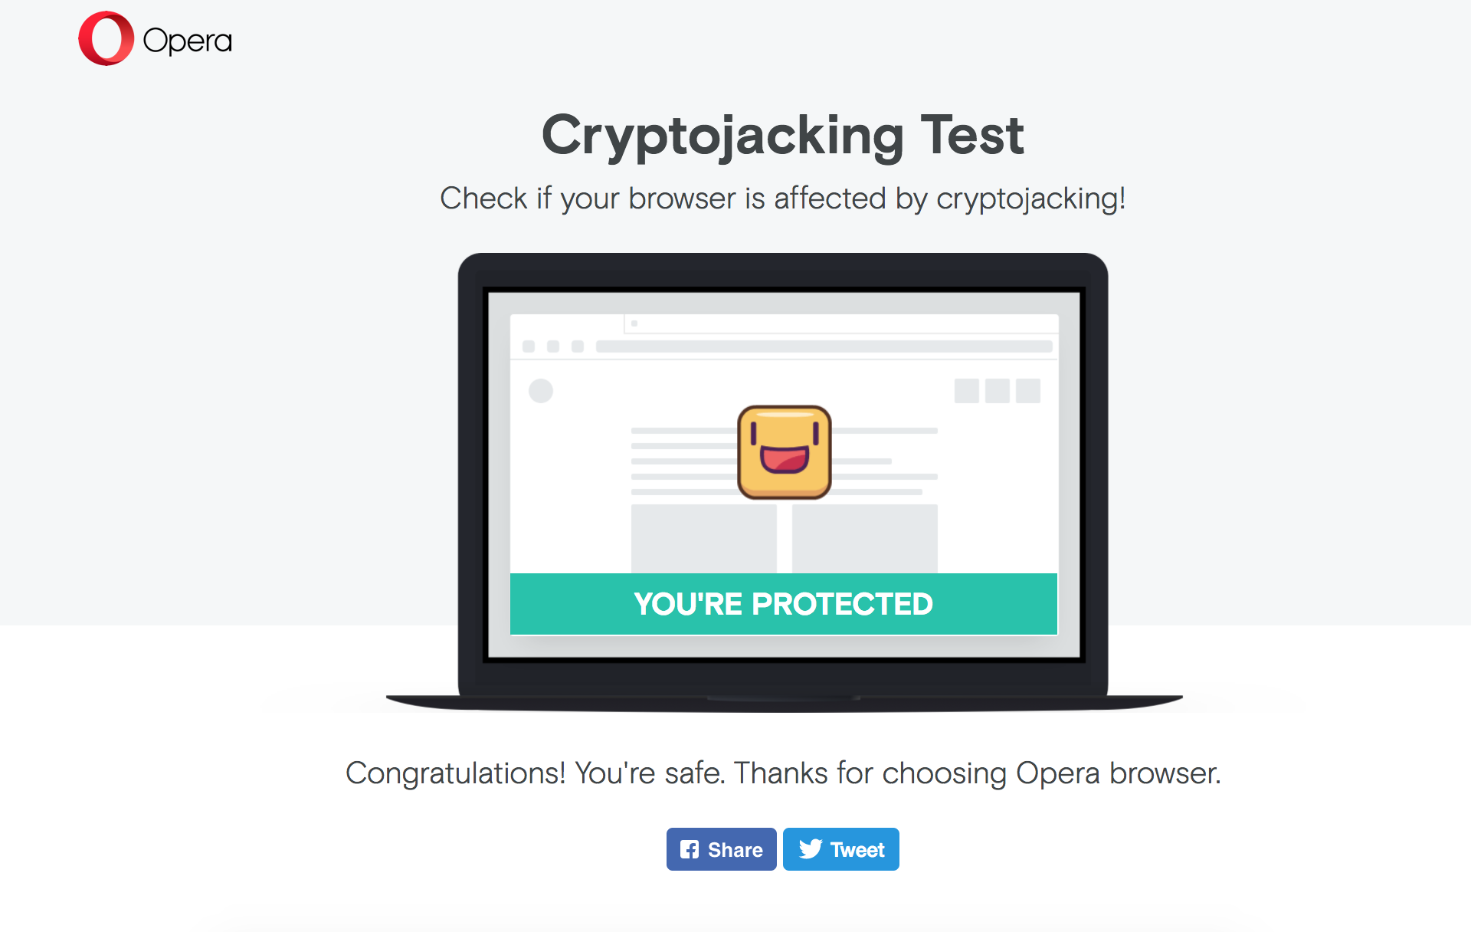Click the Tweet button label
1471x932 pixels.
click(857, 850)
